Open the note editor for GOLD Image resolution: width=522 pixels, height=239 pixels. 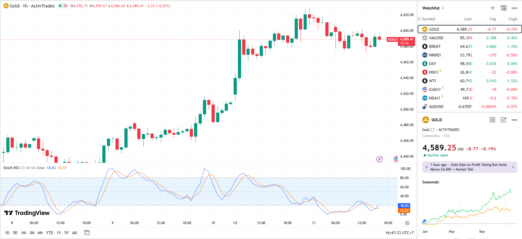click(x=503, y=120)
